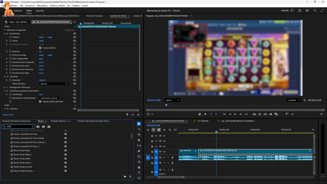Open timeline wrench display settings

170,130
